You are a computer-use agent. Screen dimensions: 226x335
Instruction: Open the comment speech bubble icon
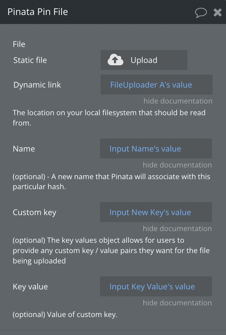[201, 13]
